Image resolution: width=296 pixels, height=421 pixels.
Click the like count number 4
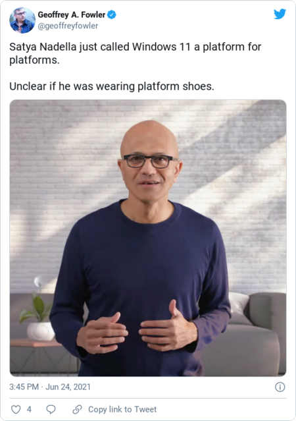click(x=29, y=409)
